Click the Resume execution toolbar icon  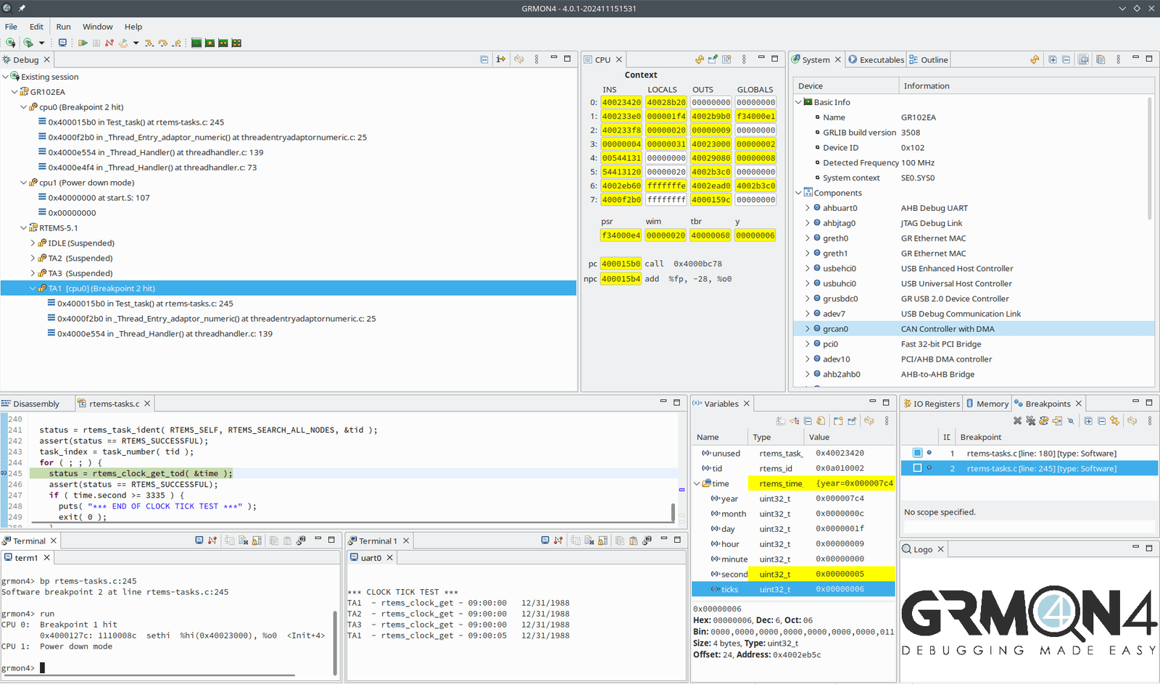click(x=83, y=43)
